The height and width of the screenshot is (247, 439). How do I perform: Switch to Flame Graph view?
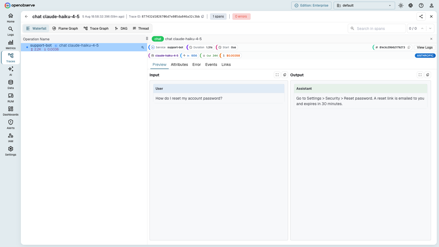pos(65,29)
